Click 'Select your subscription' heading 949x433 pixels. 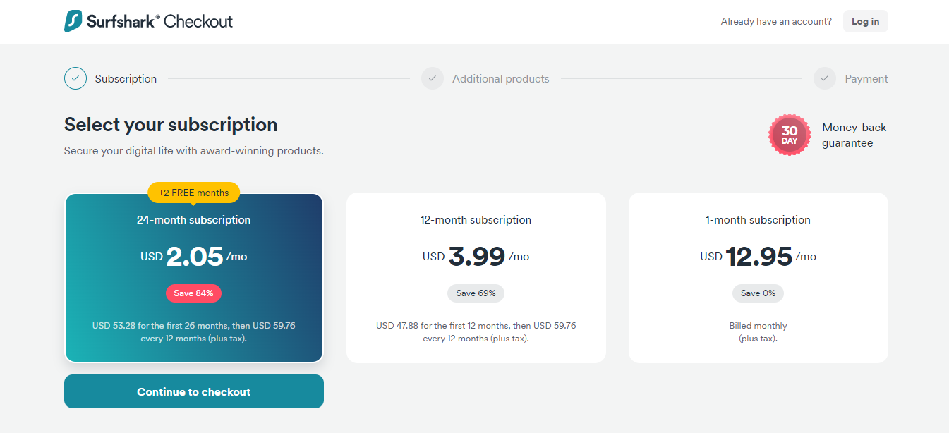(171, 125)
